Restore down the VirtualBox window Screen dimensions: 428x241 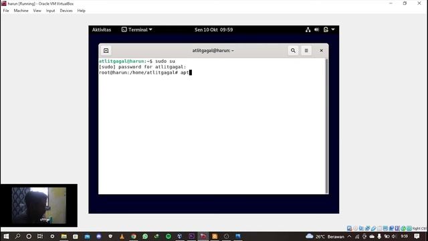pyautogui.click(x=405, y=3)
